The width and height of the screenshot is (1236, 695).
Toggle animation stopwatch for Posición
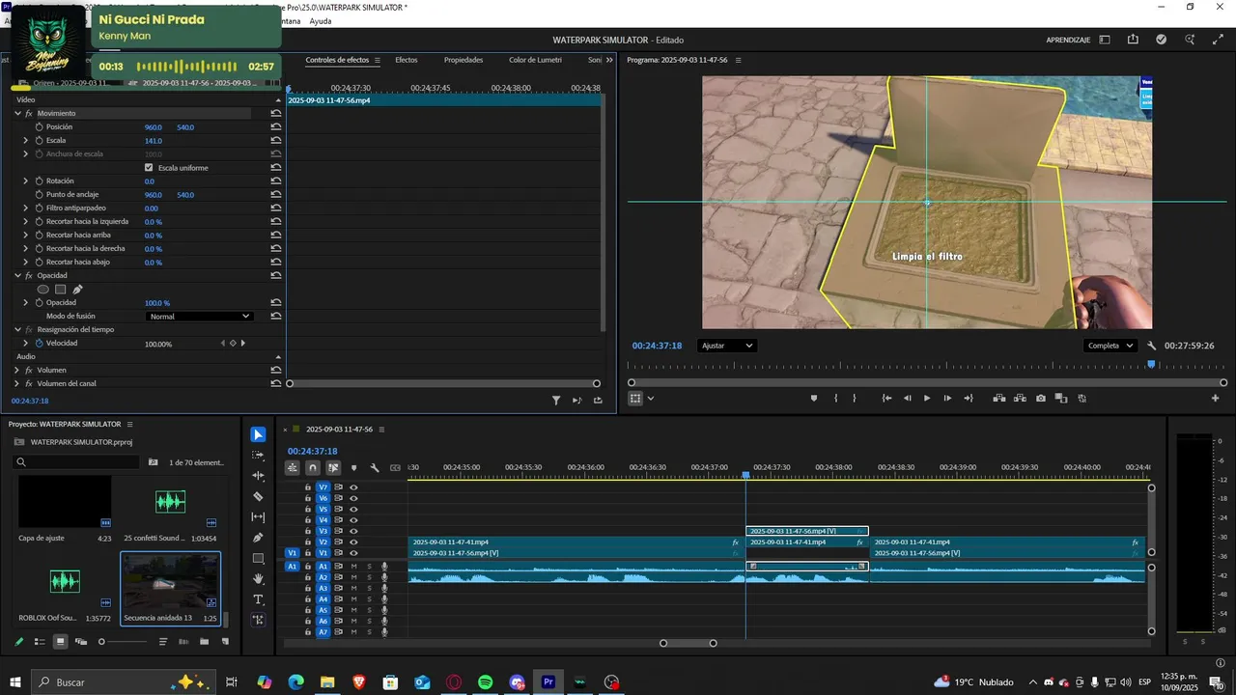click(x=40, y=127)
